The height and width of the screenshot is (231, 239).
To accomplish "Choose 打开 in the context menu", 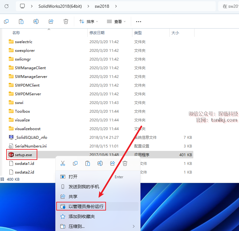I will tap(73, 177).
